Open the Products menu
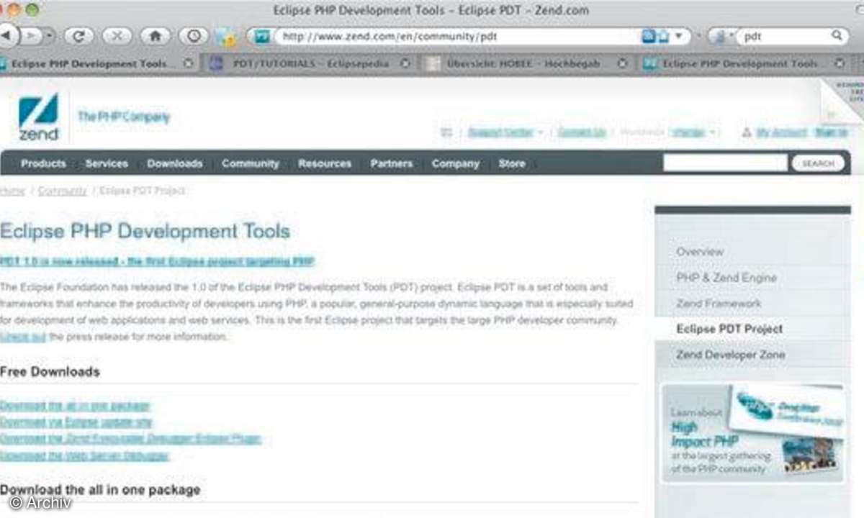The width and height of the screenshot is (864, 518). pyautogui.click(x=43, y=163)
